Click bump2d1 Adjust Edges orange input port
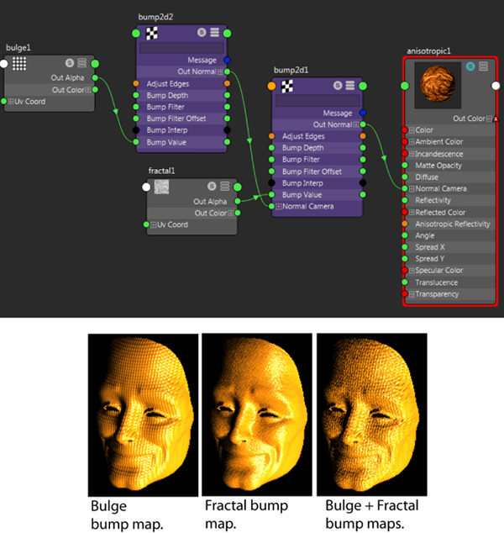The image size is (504, 533). [271, 136]
